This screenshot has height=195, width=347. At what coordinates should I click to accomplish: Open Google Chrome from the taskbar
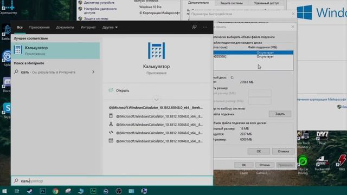[55, 191]
